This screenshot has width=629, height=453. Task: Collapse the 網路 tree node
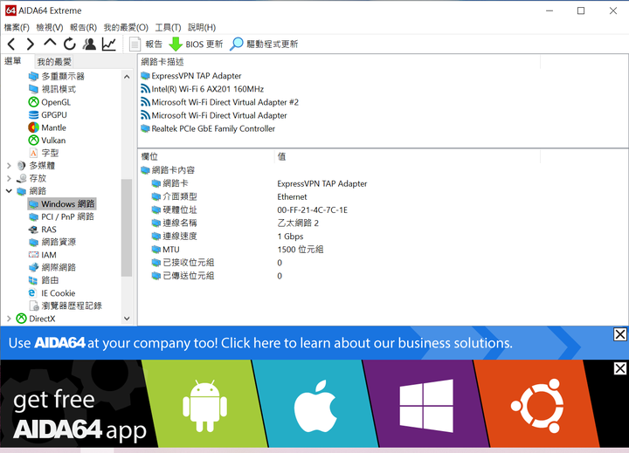click(9, 191)
